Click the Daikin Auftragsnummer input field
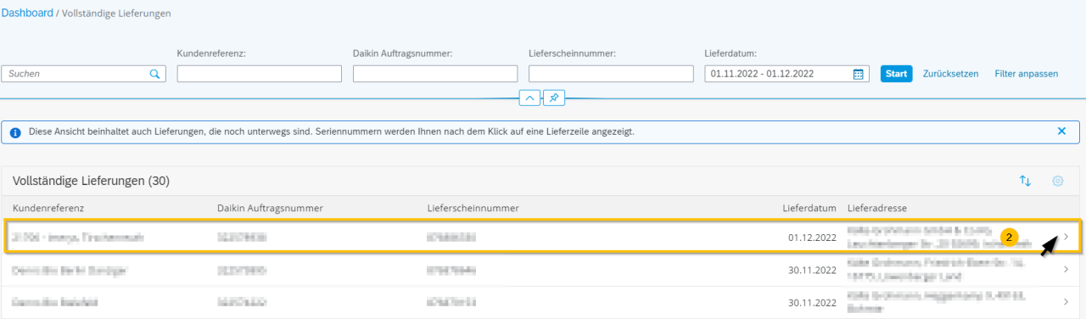The image size is (1086, 319). tap(435, 74)
